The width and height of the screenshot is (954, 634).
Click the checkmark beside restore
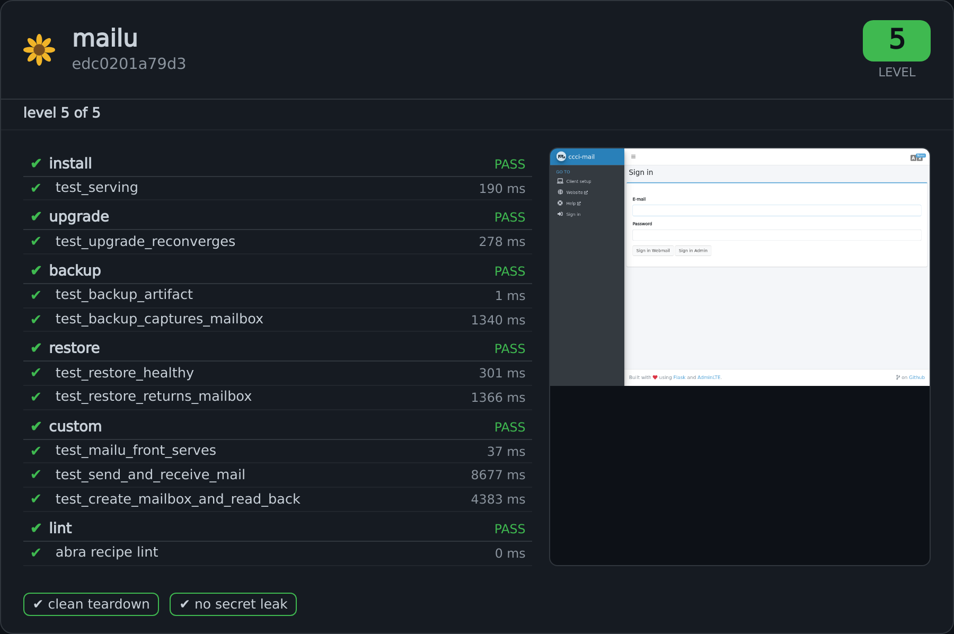click(x=36, y=348)
